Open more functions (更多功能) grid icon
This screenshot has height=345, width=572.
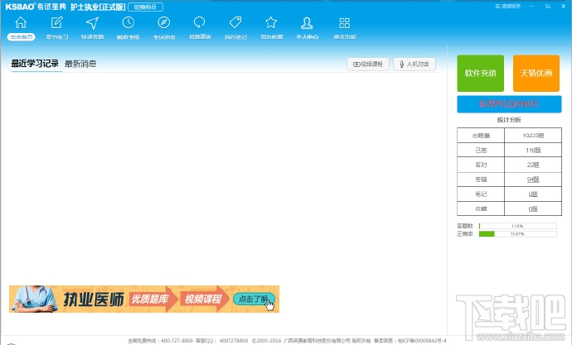[x=344, y=22]
